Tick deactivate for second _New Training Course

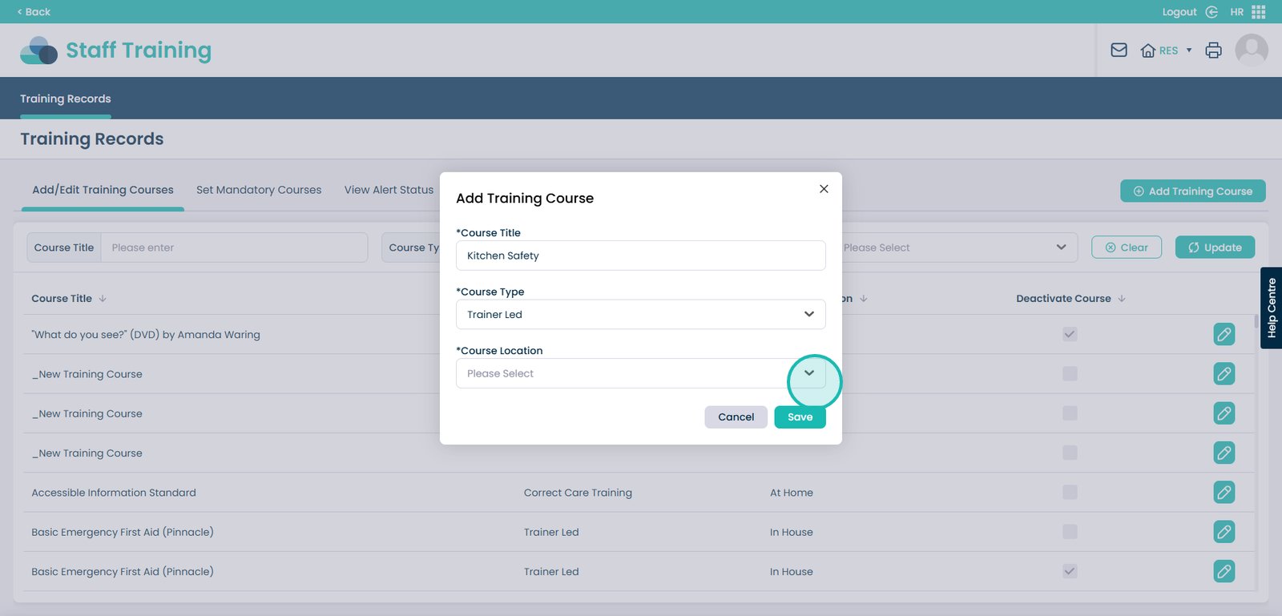[x=1070, y=413]
